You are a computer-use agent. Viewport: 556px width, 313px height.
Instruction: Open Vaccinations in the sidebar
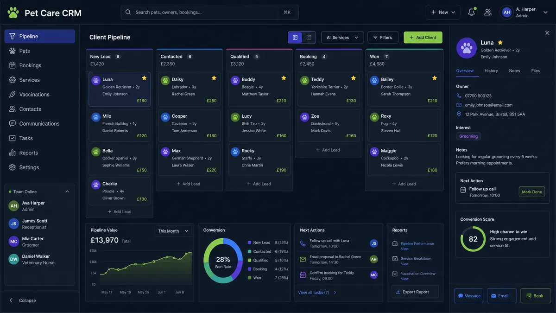40,95
